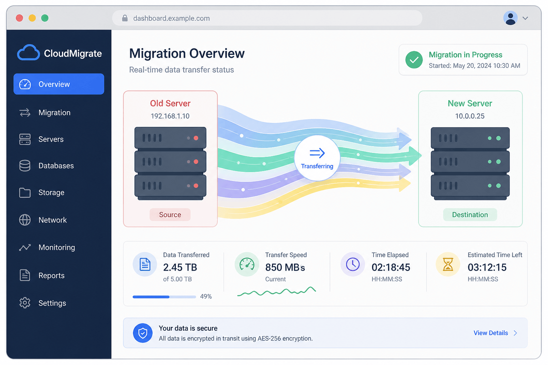Click the blue security shield icon

point(143,333)
